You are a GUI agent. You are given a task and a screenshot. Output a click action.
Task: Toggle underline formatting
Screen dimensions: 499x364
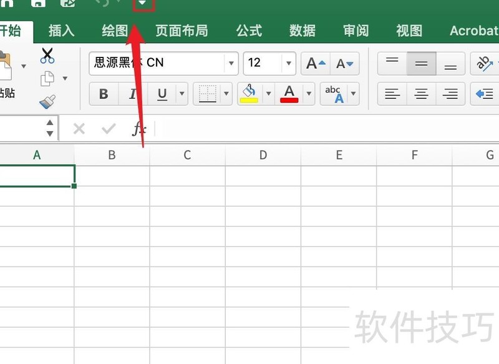[x=161, y=94]
